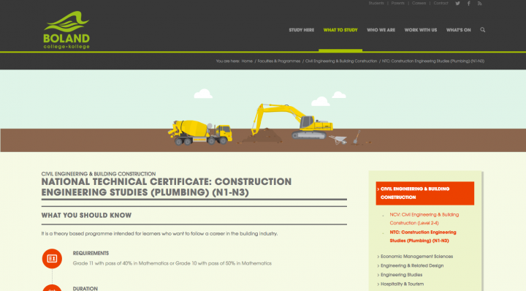Image resolution: width=526 pixels, height=291 pixels.
Task: Collapse the Civil Engineering & Building Construction sidebar heading
Action: (425, 193)
